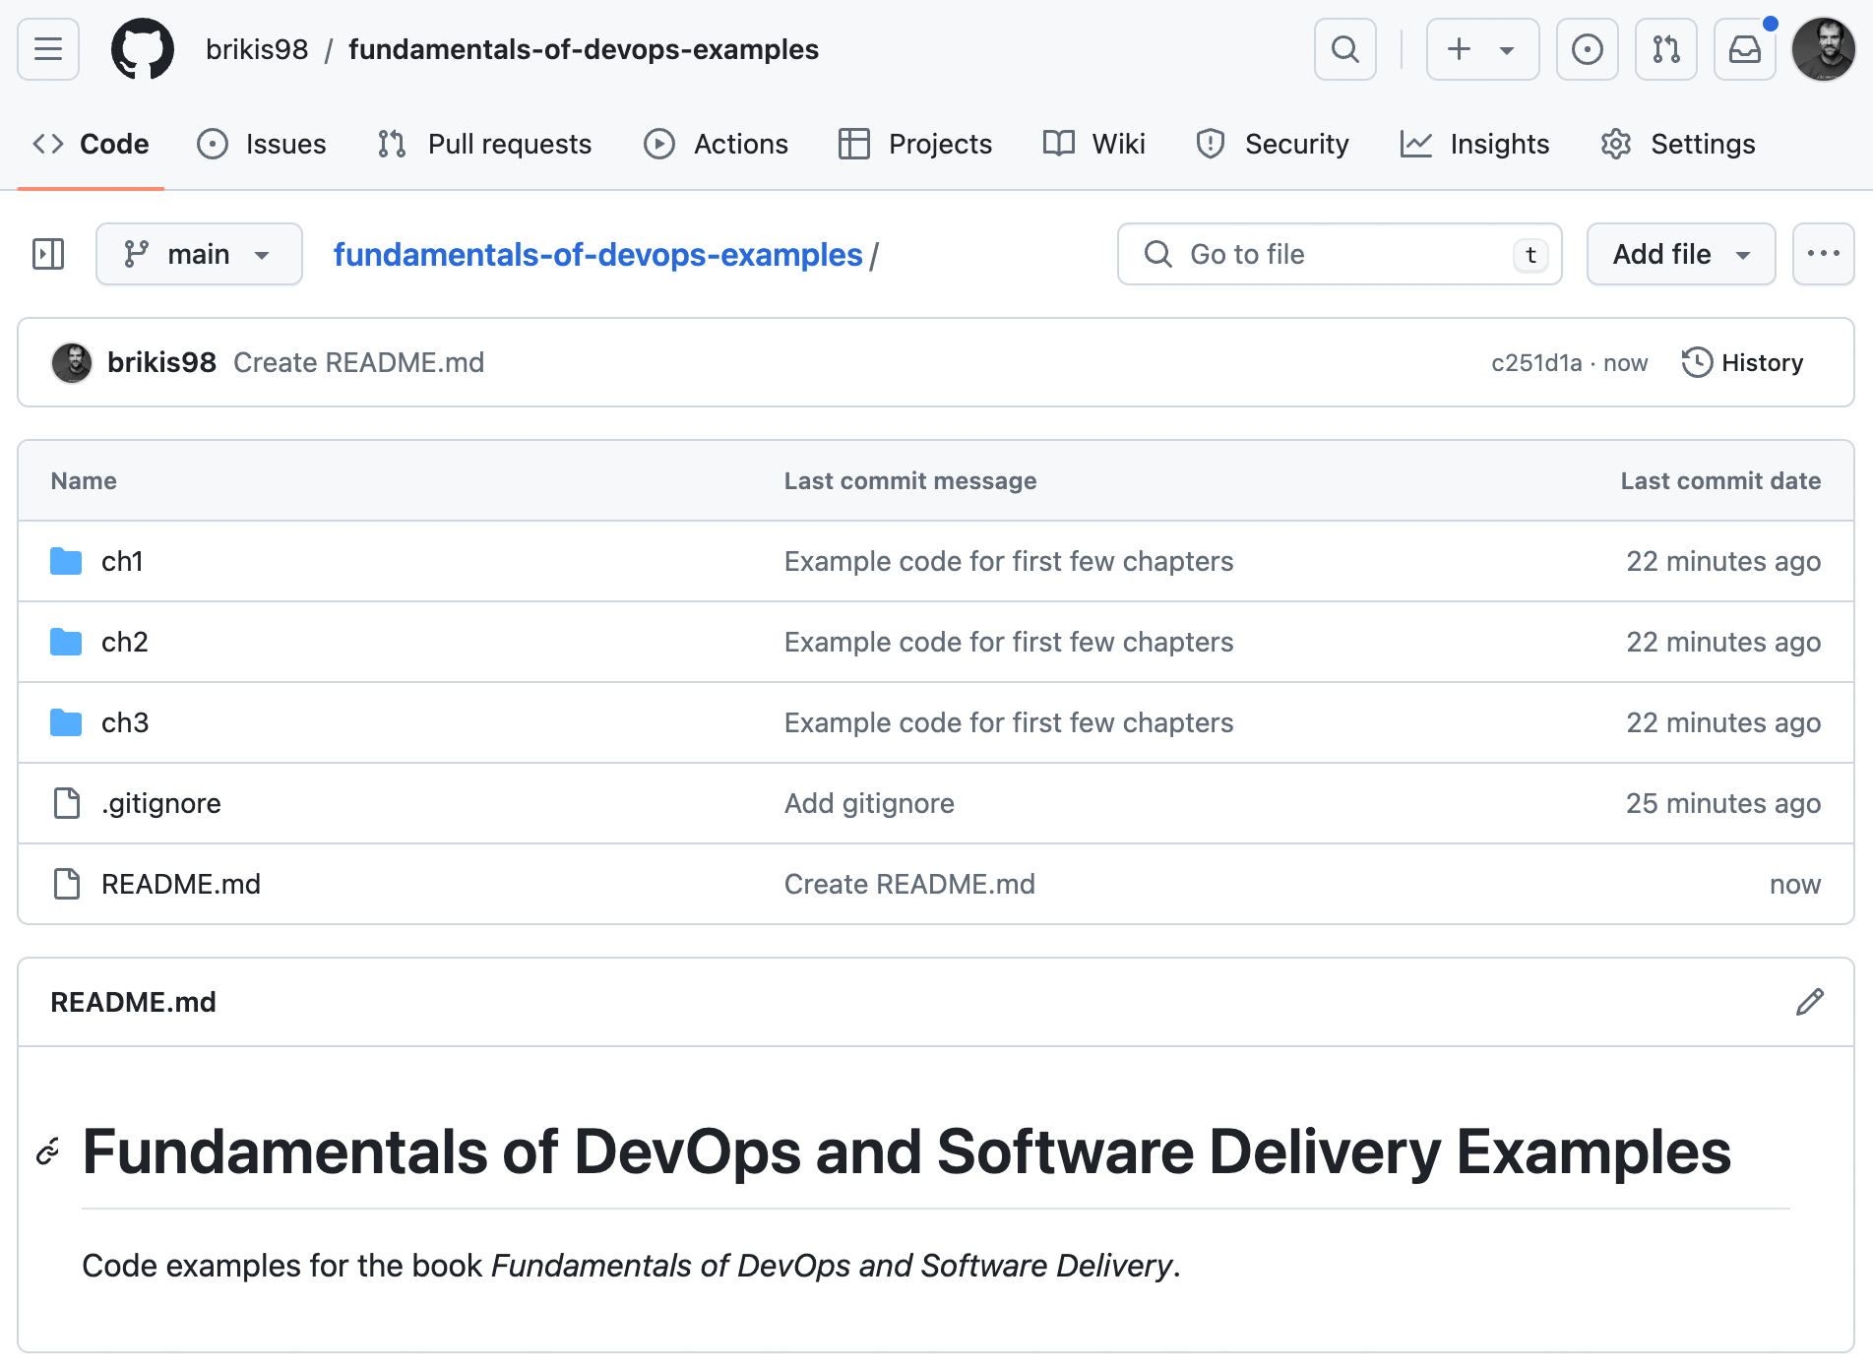Image resolution: width=1873 pixels, height=1370 pixels.
Task: Click the Last commit message column header
Action: point(910,480)
